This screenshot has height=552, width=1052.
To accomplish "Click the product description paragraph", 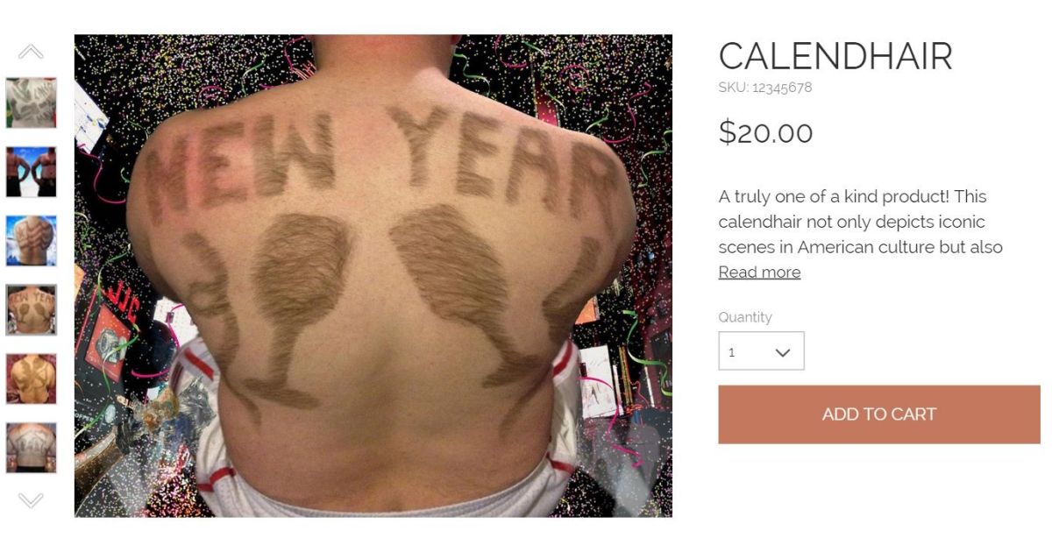I will tap(861, 222).
